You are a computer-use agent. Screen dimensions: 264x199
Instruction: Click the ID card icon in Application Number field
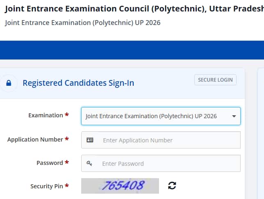pos(90,140)
